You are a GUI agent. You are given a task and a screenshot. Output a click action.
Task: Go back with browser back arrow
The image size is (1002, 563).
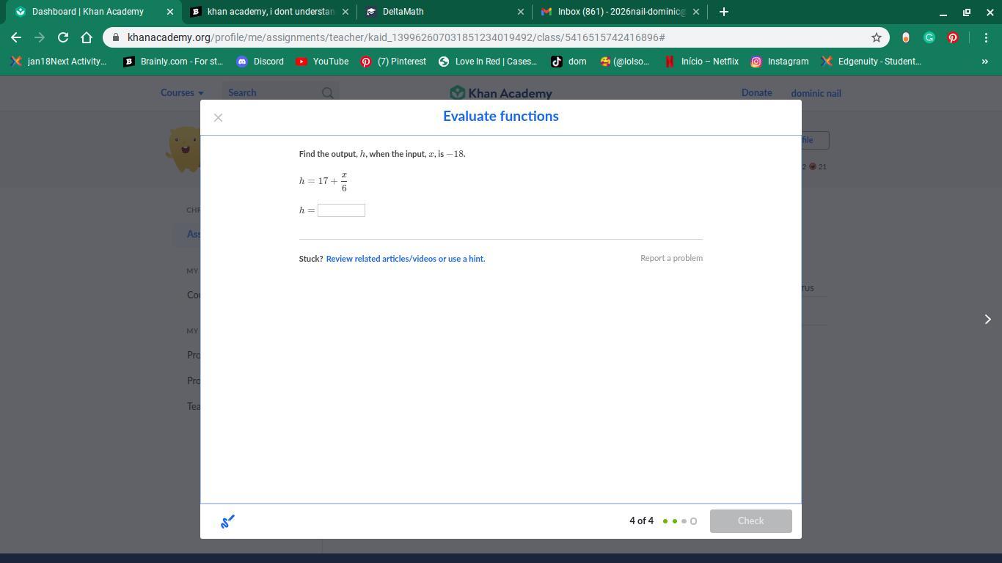[x=16, y=37]
